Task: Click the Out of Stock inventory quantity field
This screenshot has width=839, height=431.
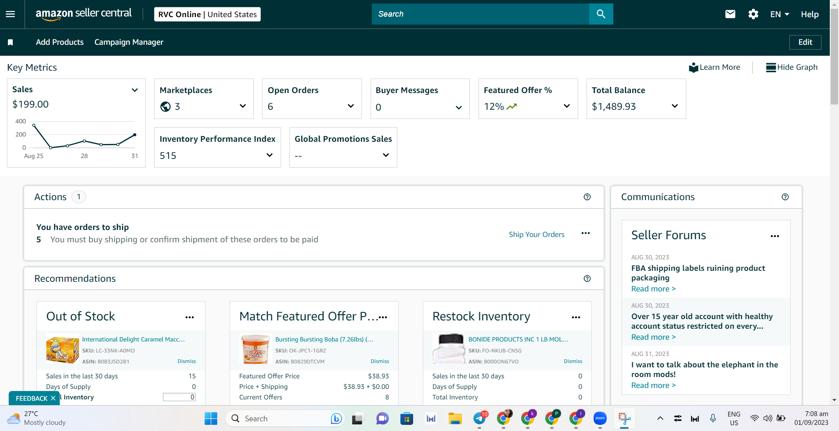Action: (x=179, y=397)
